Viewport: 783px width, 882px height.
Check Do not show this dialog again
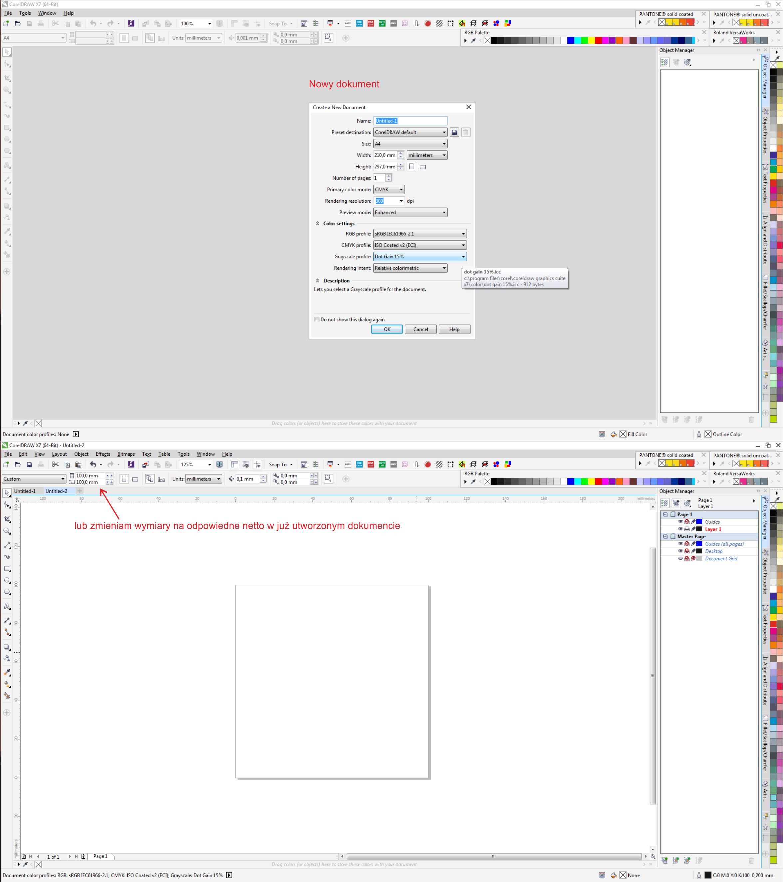pos(317,320)
